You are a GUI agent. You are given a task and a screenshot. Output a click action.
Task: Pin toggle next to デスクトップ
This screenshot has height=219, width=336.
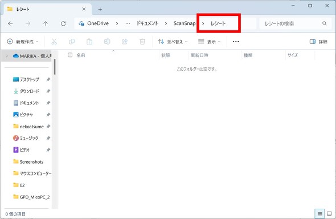pos(48,80)
